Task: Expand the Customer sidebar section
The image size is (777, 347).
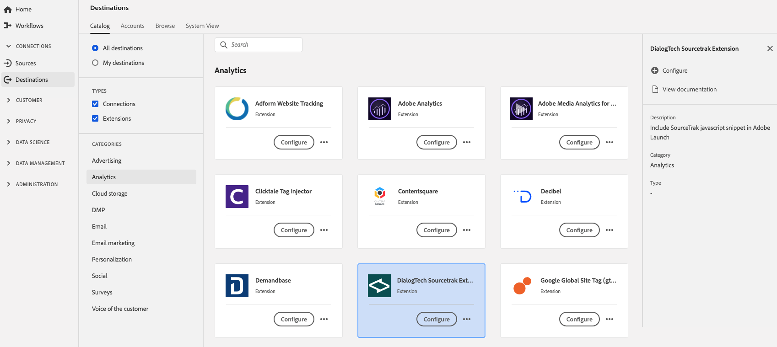Action: (x=9, y=100)
